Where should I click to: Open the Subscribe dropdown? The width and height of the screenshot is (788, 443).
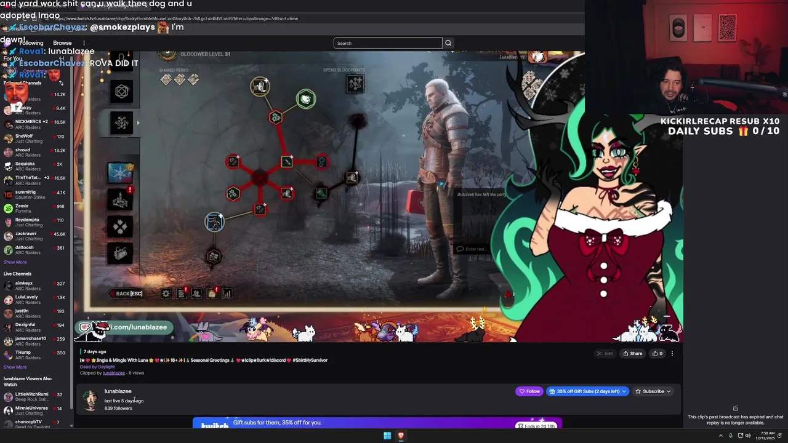tap(653, 391)
